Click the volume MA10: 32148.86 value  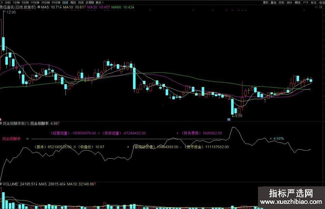82,184
